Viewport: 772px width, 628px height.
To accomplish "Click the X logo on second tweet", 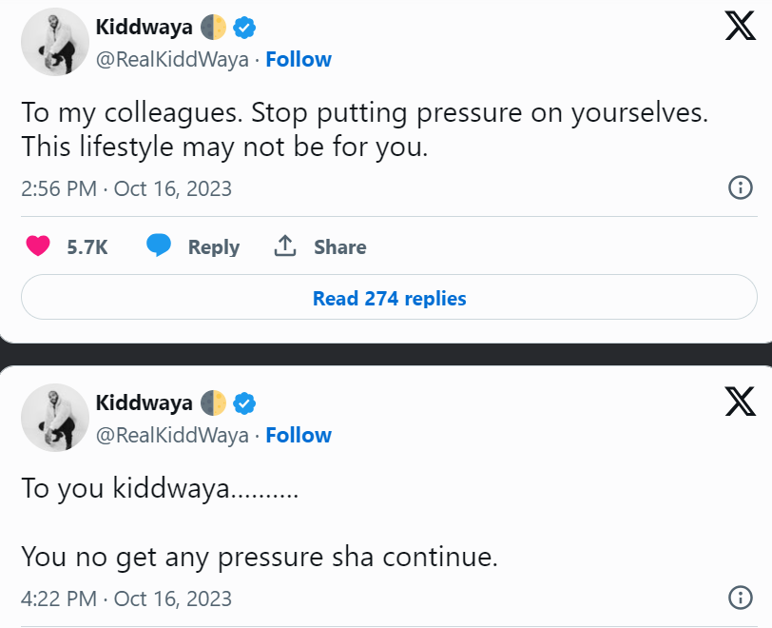I will [740, 402].
